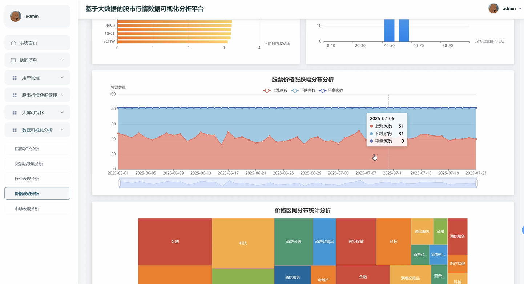Toggle the 平盘家数 legend series
The image size is (524, 284).
[331, 90]
